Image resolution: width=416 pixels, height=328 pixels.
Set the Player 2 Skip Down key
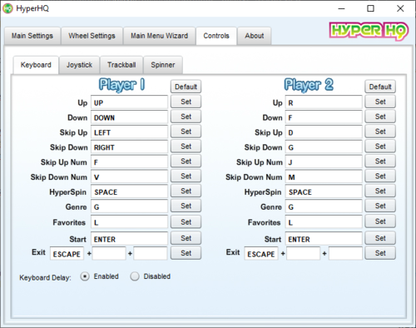[380, 147]
